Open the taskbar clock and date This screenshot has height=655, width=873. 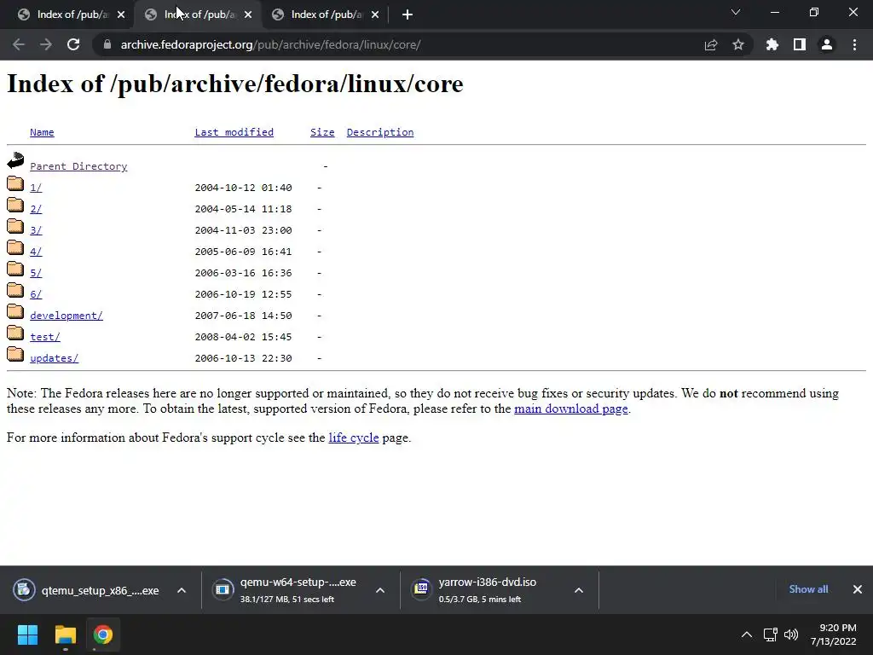(x=834, y=635)
